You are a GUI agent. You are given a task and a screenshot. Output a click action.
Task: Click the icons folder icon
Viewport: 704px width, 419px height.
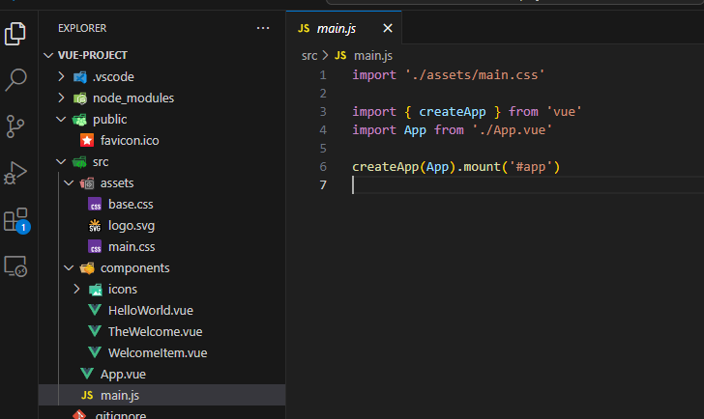click(95, 290)
